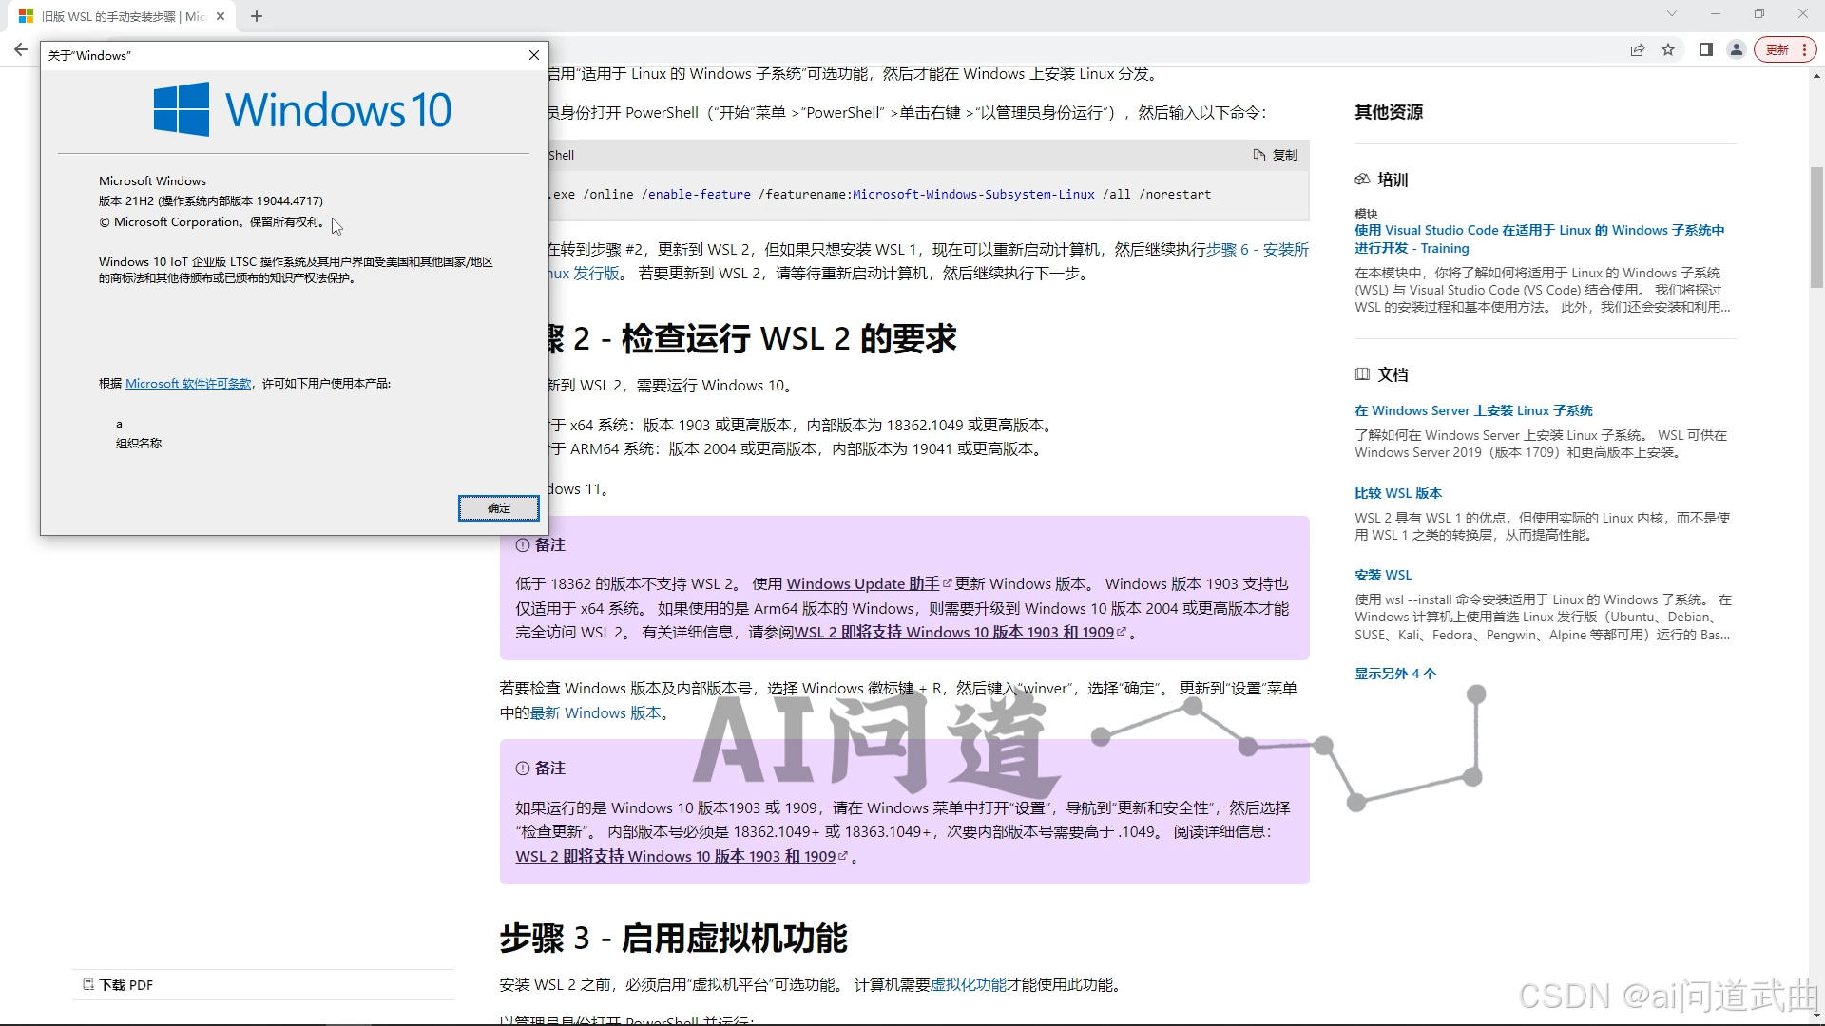Click the 更新 browser update button

[x=1777, y=49]
